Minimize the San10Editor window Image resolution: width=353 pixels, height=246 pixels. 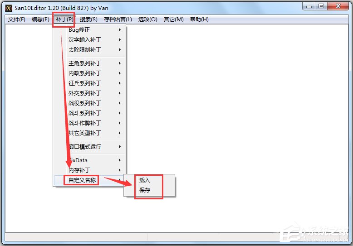click(309, 6)
